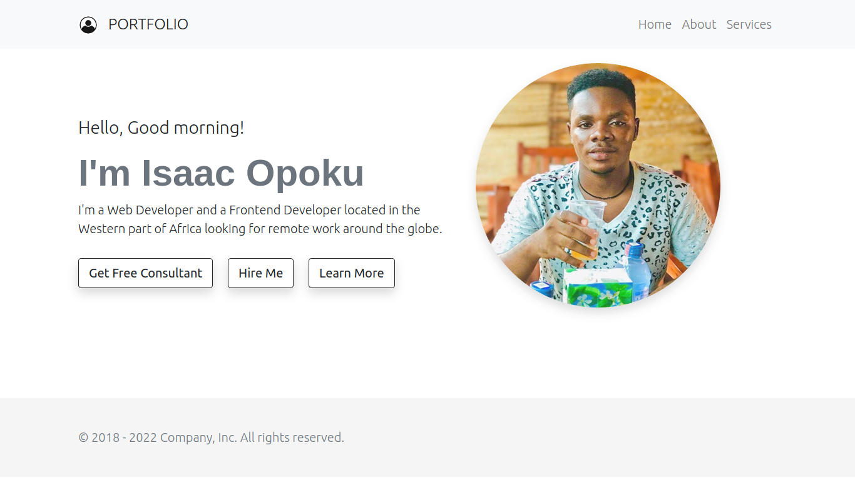Viewport: 855px width, 480px height.
Task: Click the "I'm Isaac Opoku" heading
Action: pyautogui.click(x=221, y=172)
